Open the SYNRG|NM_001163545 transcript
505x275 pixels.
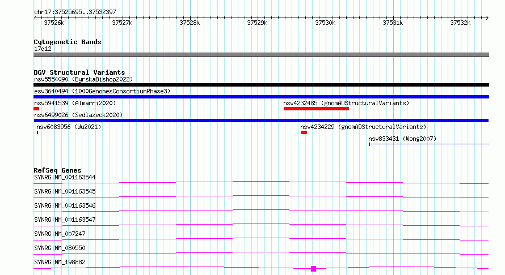click(x=65, y=191)
